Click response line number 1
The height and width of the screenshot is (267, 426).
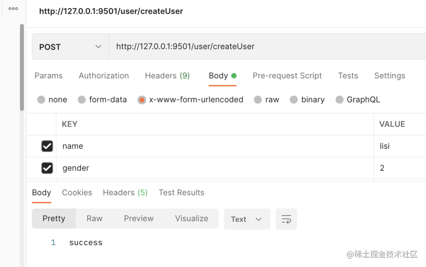coord(53,243)
